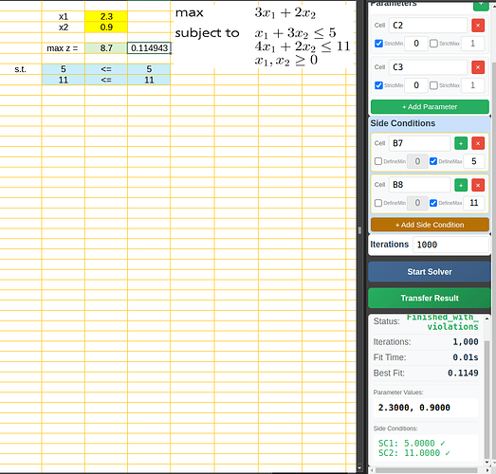
Task: Click Transfer Result button
Action: click(430, 299)
